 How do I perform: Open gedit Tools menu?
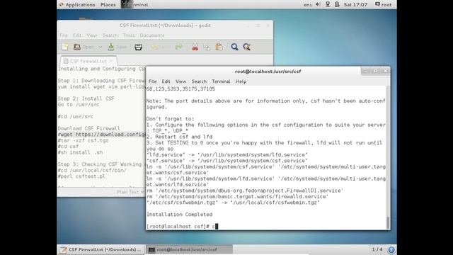pyautogui.click(x=129, y=35)
